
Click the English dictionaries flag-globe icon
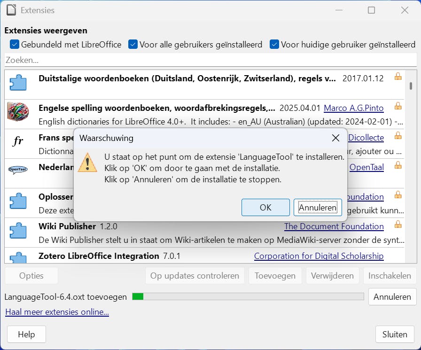(x=18, y=112)
